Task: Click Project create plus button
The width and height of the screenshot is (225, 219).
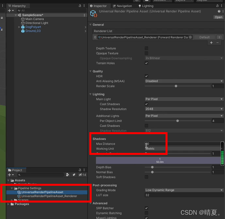Action: click(10, 175)
